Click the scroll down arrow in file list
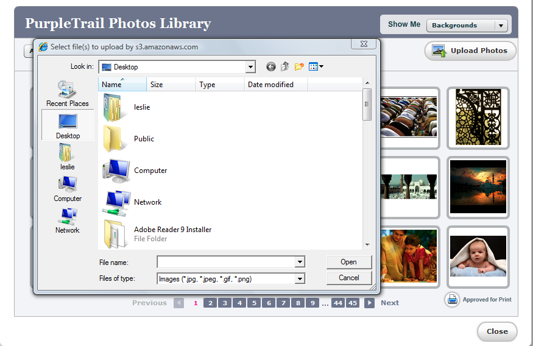Image resolution: width=533 pixels, height=346 pixels. [367, 245]
